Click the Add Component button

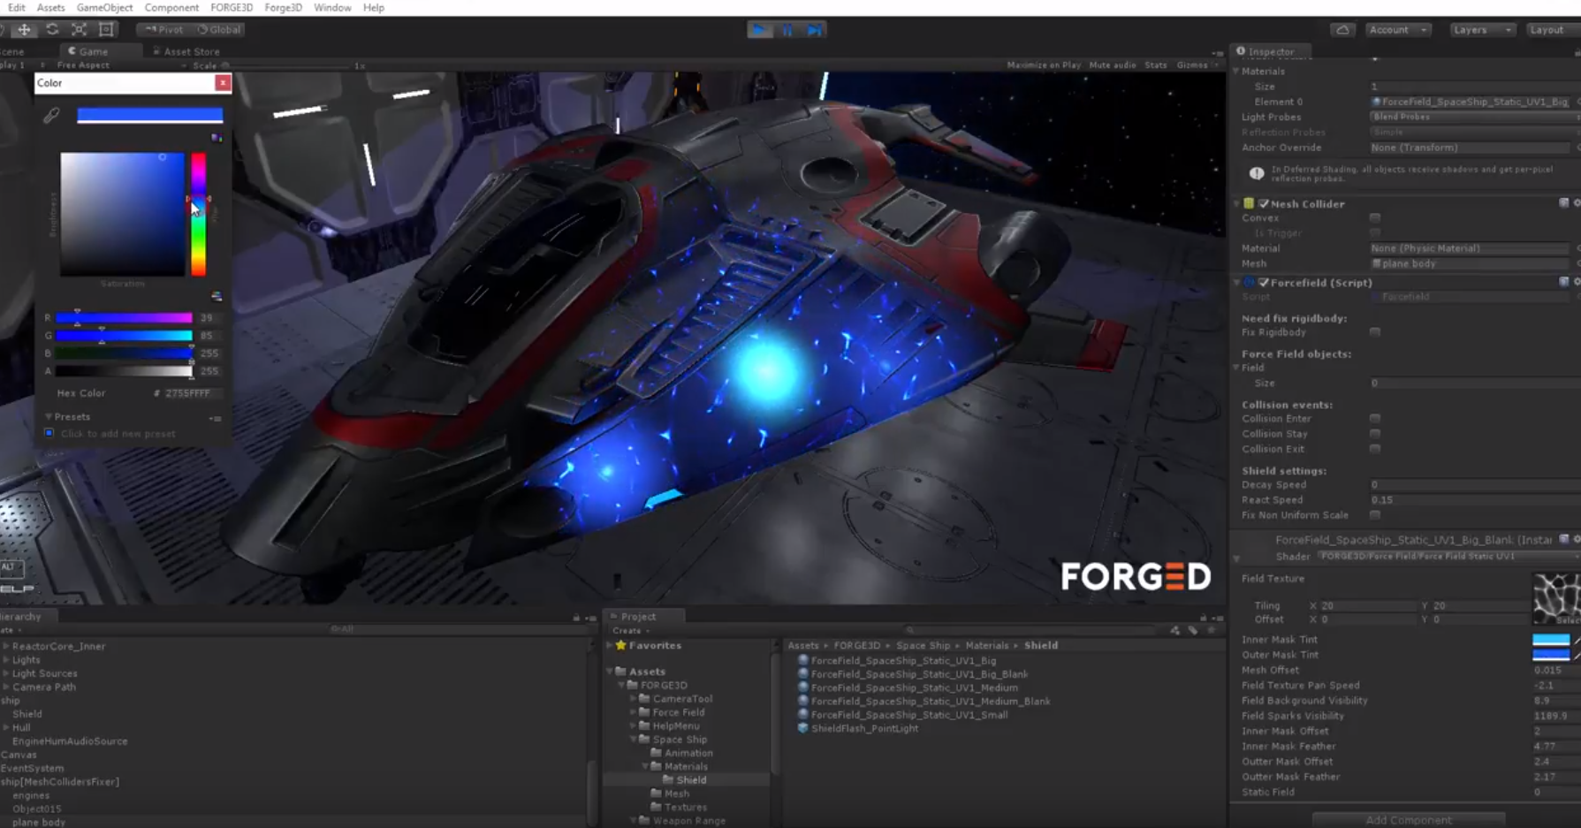[x=1408, y=820]
